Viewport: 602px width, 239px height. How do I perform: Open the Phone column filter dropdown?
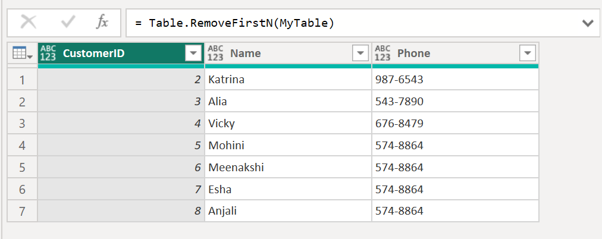(528, 54)
